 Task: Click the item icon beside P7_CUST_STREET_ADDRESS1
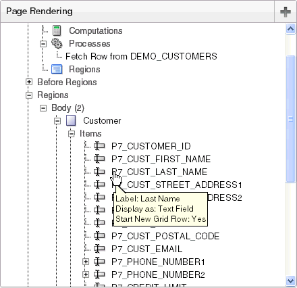pyautogui.click(x=99, y=185)
